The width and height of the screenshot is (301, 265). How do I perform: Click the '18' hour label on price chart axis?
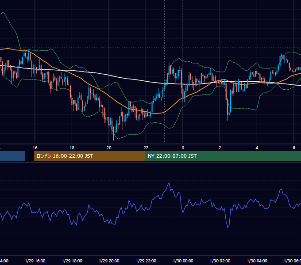pyautogui.click(x=72, y=148)
